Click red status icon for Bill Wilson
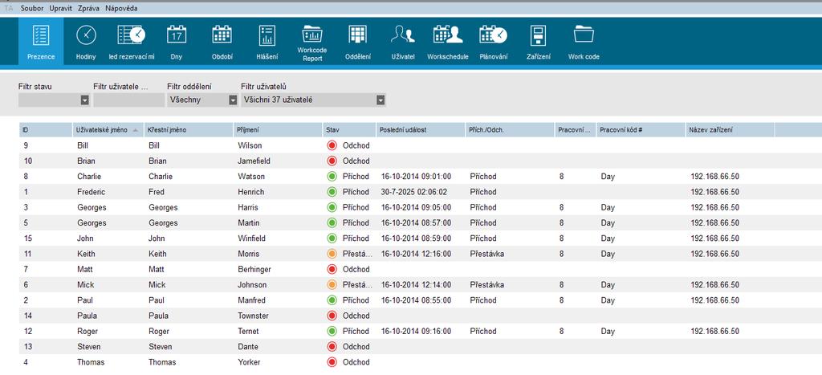This screenshot has width=822, height=375. [332, 145]
